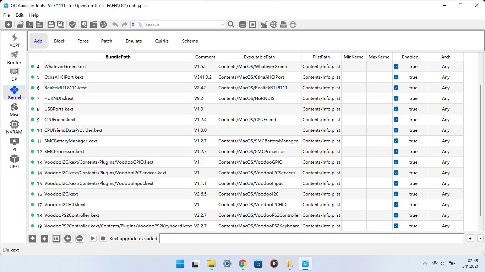Open the Edit menu
This screenshot has width=485, height=272.
coord(20,15)
